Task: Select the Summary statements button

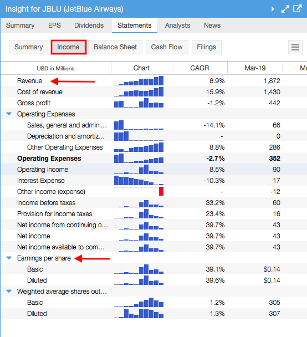Action: coord(29,47)
